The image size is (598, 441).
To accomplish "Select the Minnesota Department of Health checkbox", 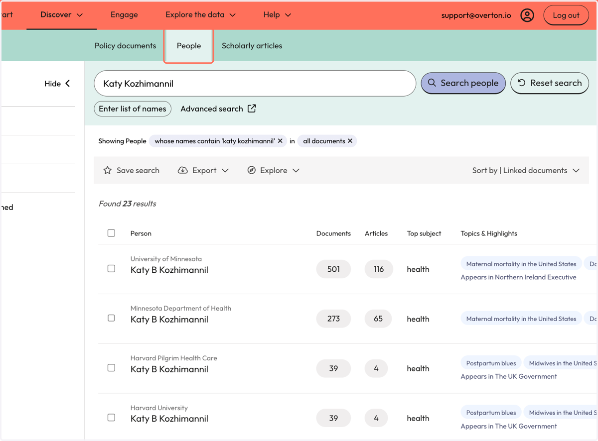I will (111, 318).
